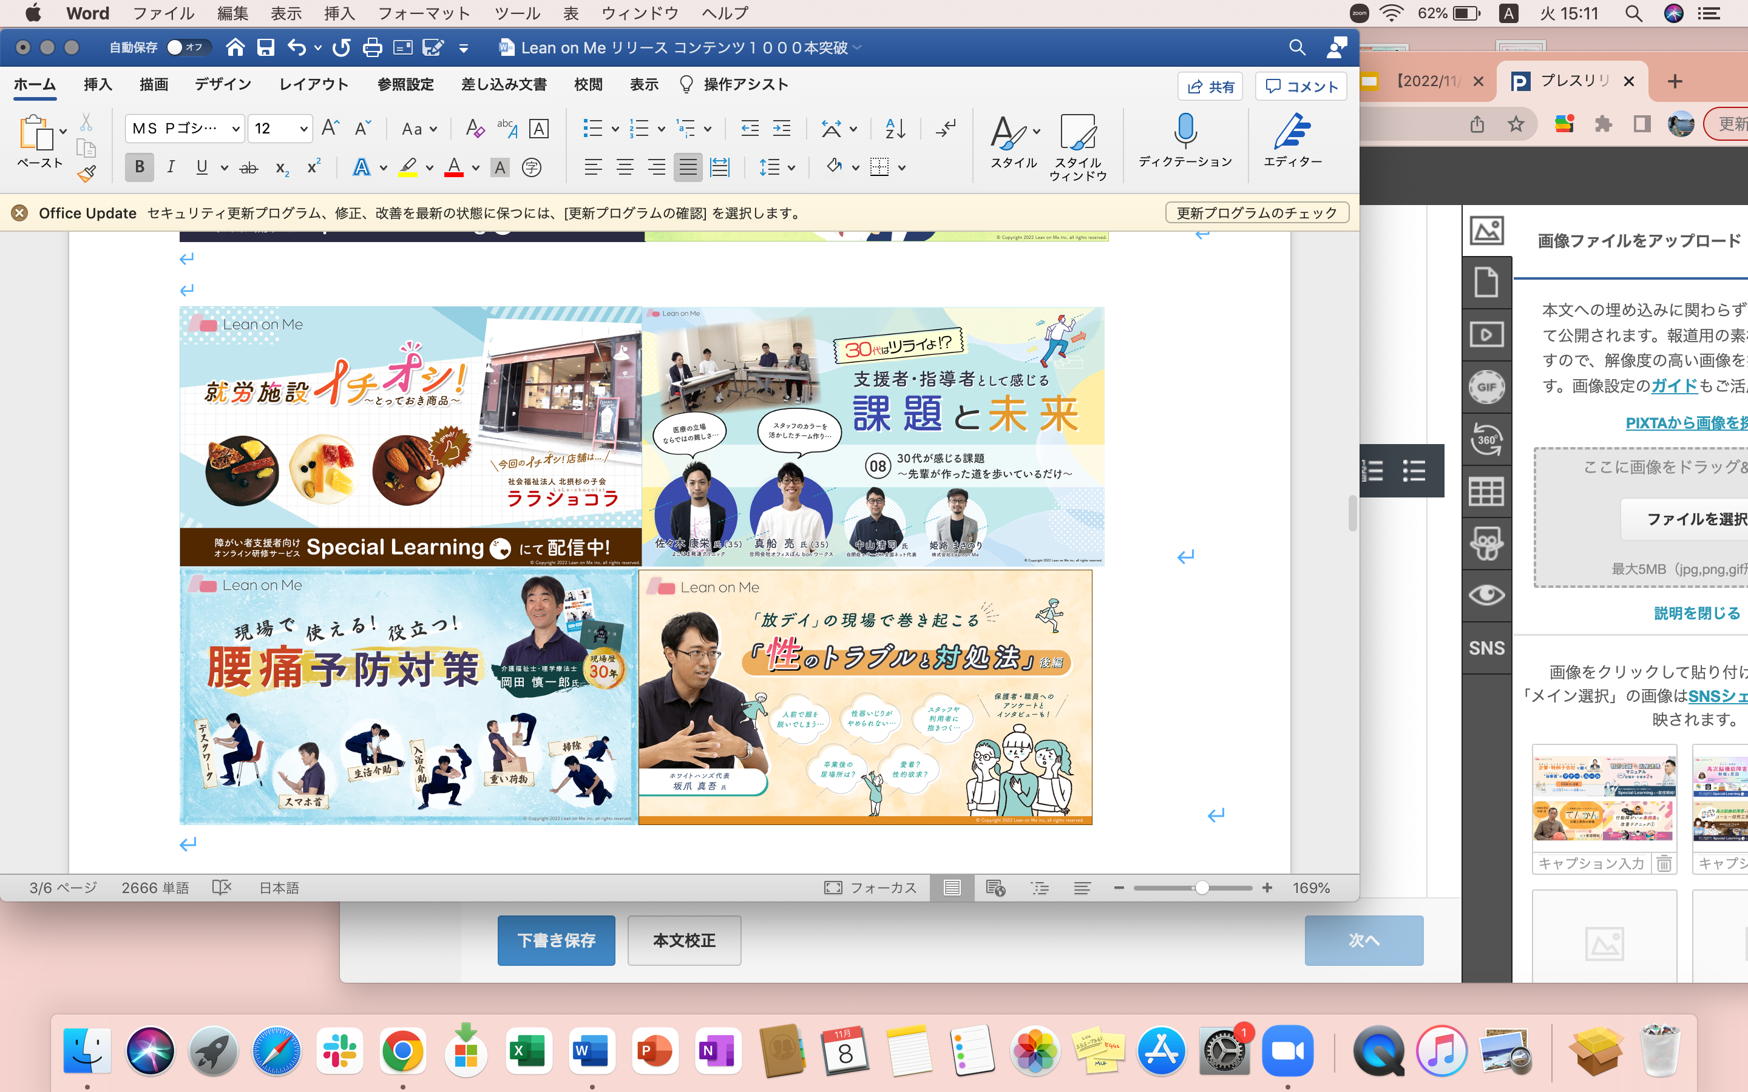Screen dimensions: 1748x1092
Task: Click the Print icon in title bar
Action: click(x=372, y=48)
